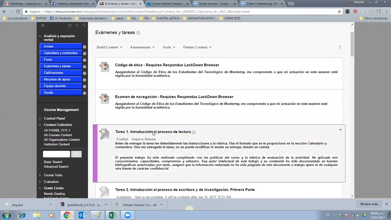Reload the page with the browser refresh icon

pos(18,12)
